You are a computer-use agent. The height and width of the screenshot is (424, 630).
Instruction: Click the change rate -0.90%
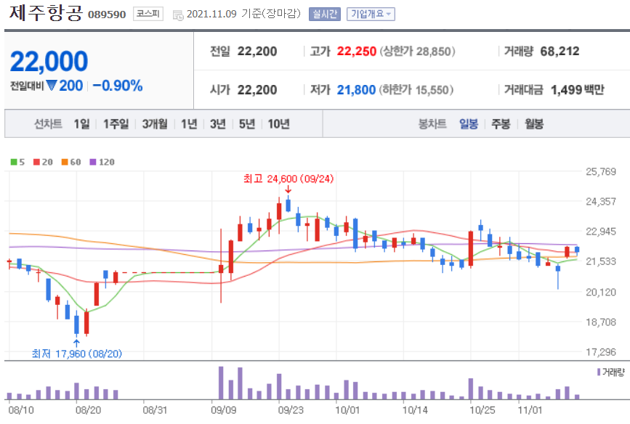pyautogui.click(x=117, y=86)
